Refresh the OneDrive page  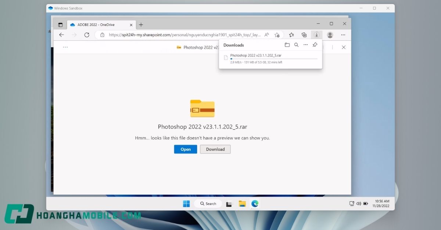[87, 35]
